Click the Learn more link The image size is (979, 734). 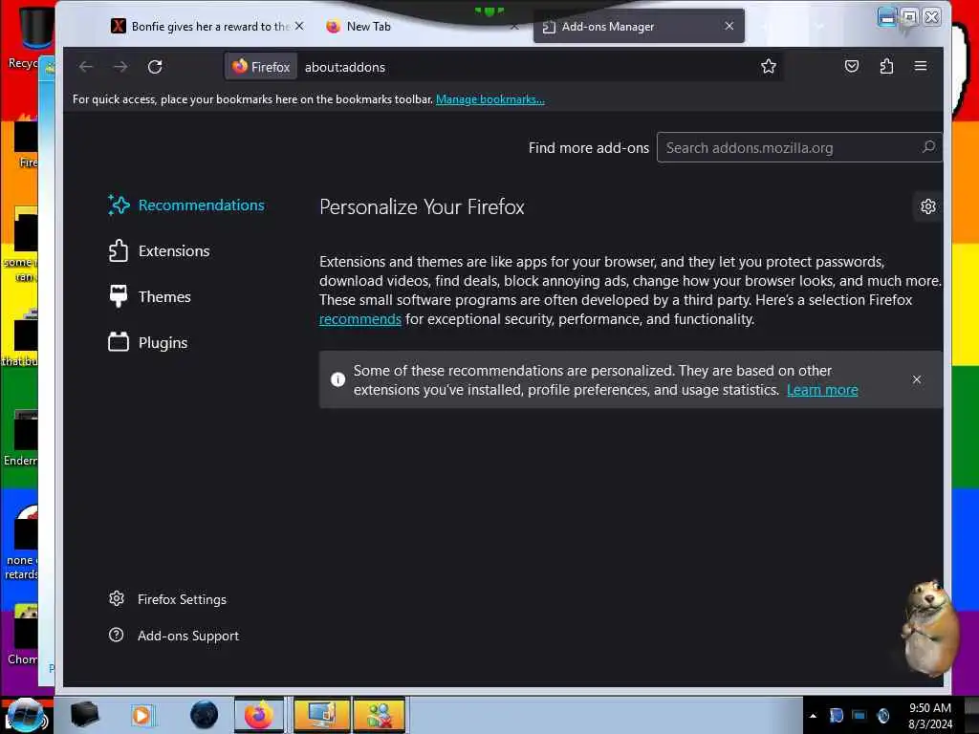click(822, 390)
